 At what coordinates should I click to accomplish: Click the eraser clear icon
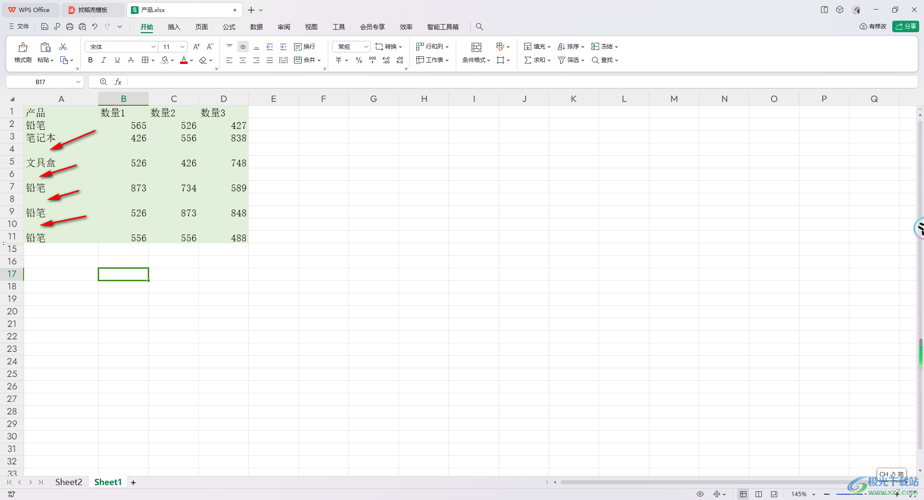(203, 60)
